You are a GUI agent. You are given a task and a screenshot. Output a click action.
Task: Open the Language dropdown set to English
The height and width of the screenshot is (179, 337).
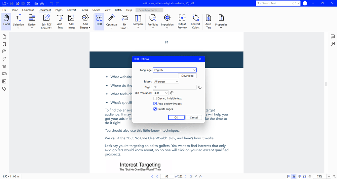coord(174,70)
